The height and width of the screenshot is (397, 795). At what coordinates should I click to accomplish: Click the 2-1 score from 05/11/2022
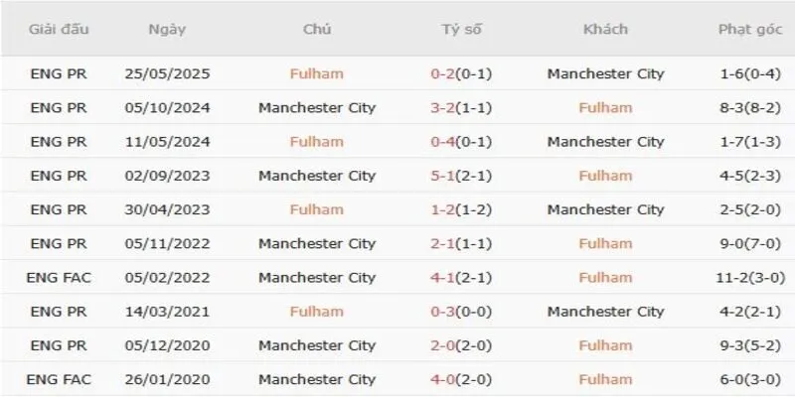pyautogui.click(x=443, y=243)
